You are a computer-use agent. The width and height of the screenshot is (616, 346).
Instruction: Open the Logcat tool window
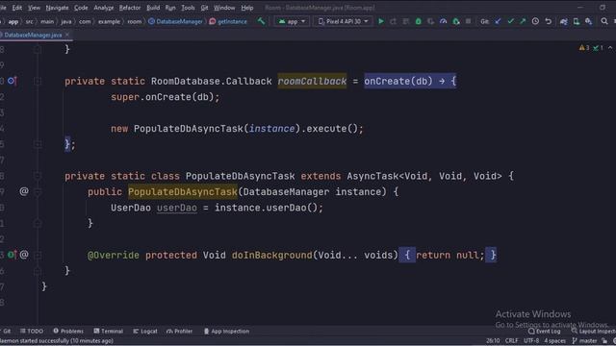(x=145, y=331)
